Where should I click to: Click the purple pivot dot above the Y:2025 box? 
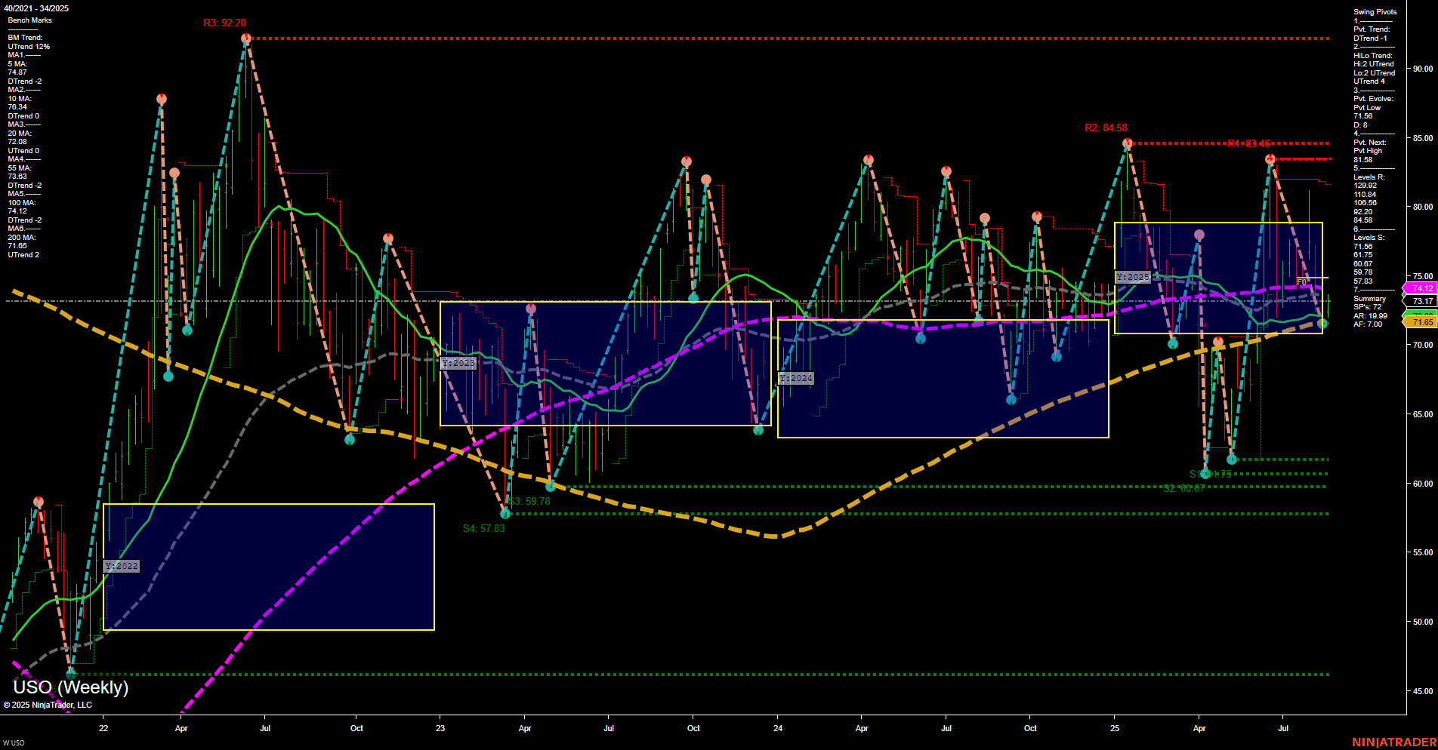pyautogui.click(x=1199, y=234)
